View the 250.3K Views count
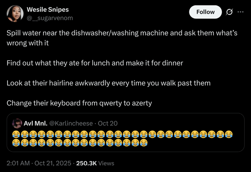The height and width of the screenshot is (172, 251). tap(95, 163)
